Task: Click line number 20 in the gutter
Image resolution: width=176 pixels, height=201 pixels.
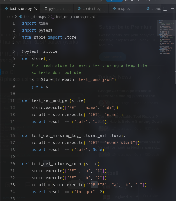Action: click(x=12, y=164)
